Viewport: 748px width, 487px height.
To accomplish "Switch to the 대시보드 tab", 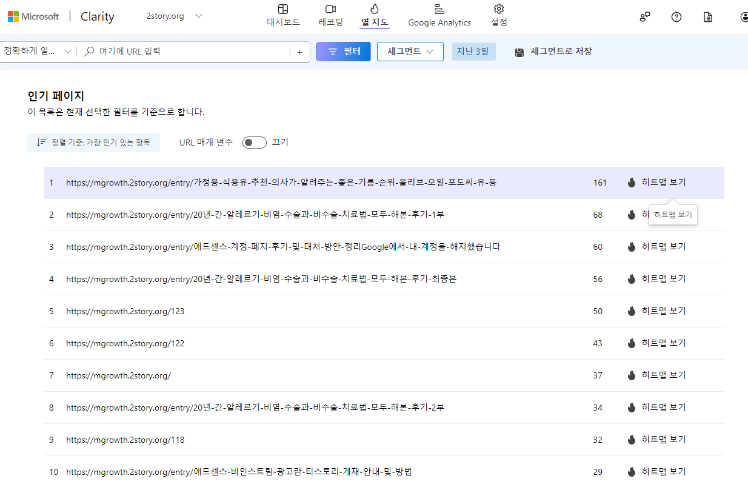I will click(282, 15).
